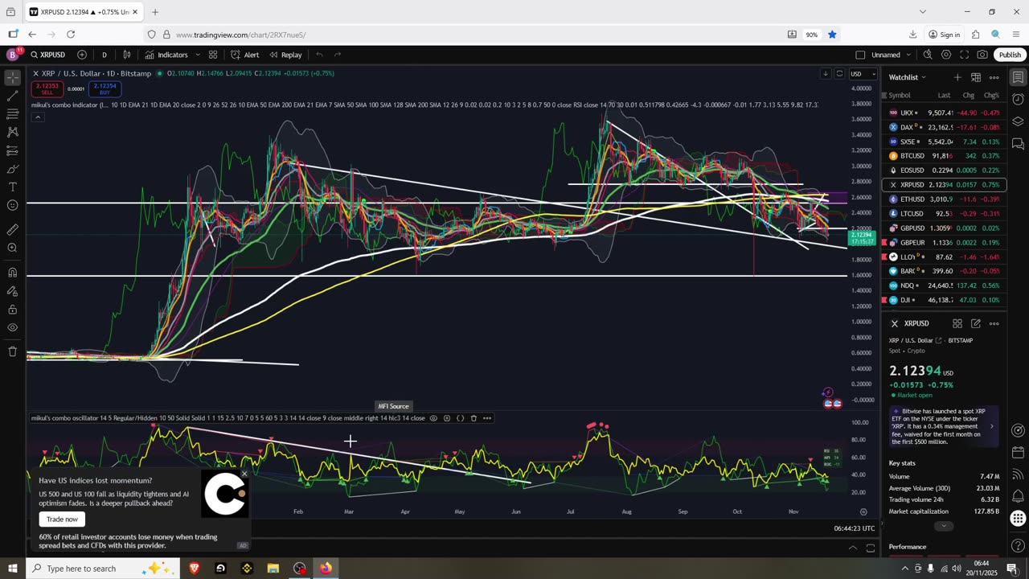1029x579 pixels.
Task: Open Brave browser from the taskbar
Action: coord(195,569)
